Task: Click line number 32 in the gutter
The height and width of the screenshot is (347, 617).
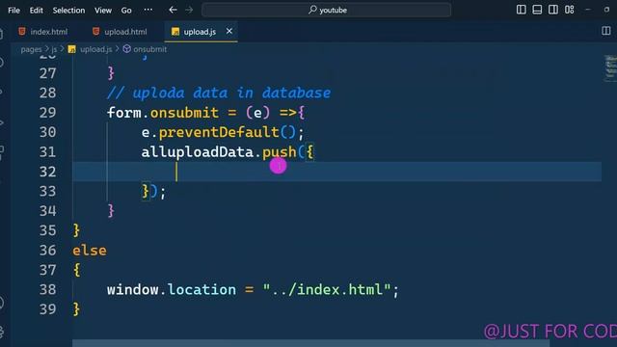Action: point(47,172)
